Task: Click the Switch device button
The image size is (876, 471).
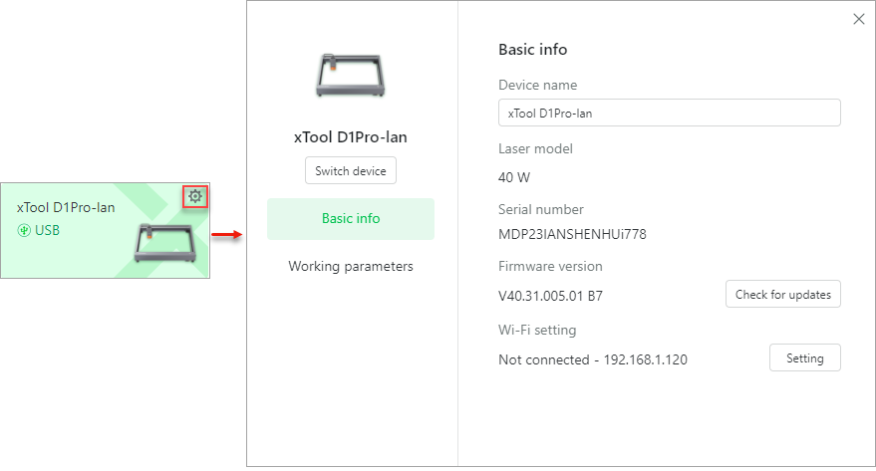Action: click(x=350, y=170)
